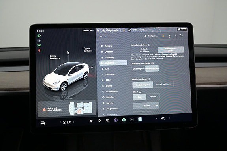Image resolution: width=227 pixels, height=151 pixels.
Task: Open the Lås locks menu
Action: tap(105, 69)
